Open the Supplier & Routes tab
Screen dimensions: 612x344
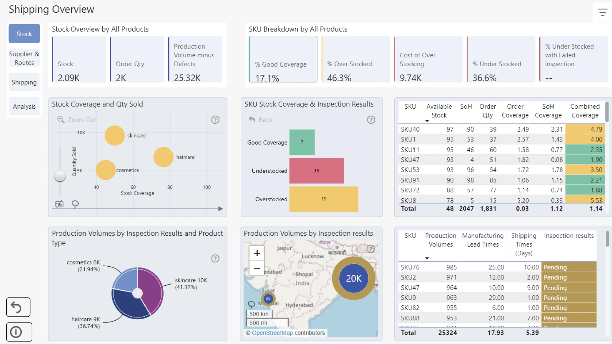pyautogui.click(x=24, y=58)
